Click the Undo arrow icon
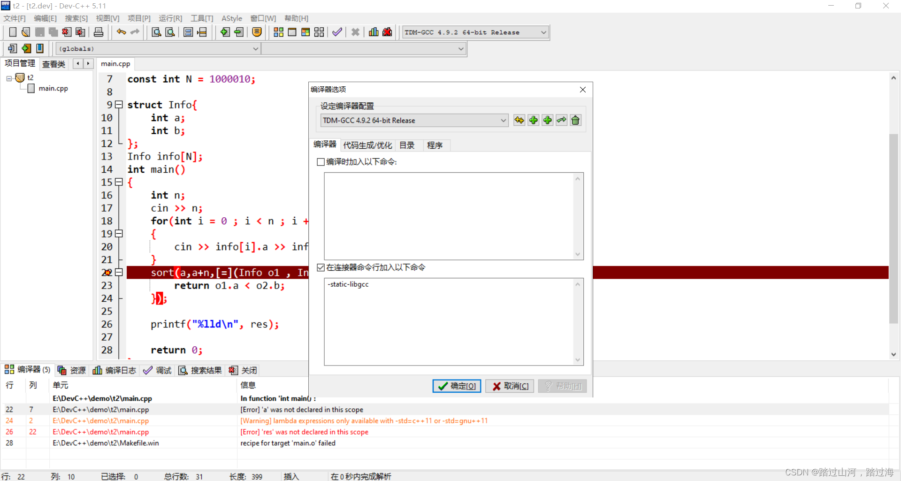The width and height of the screenshot is (901, 481). (x=122, y=32)
